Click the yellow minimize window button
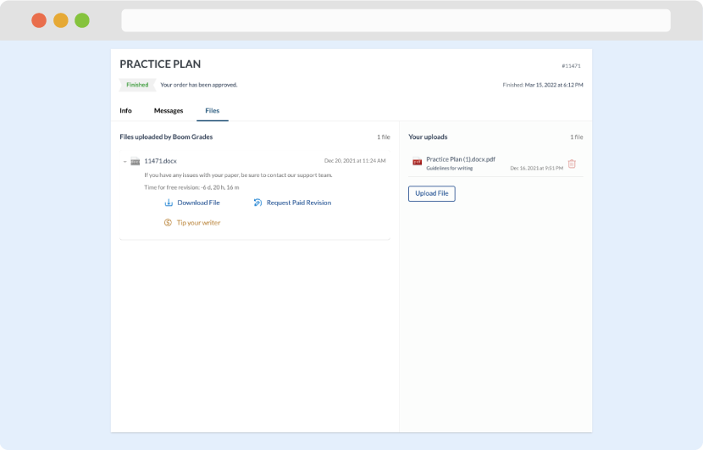This screenshot has width=703, height=450. coord(60,20)
